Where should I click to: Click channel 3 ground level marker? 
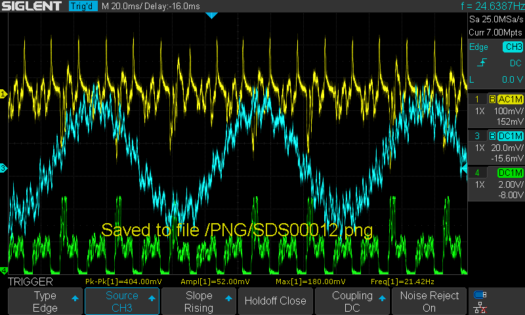point(3,168)
